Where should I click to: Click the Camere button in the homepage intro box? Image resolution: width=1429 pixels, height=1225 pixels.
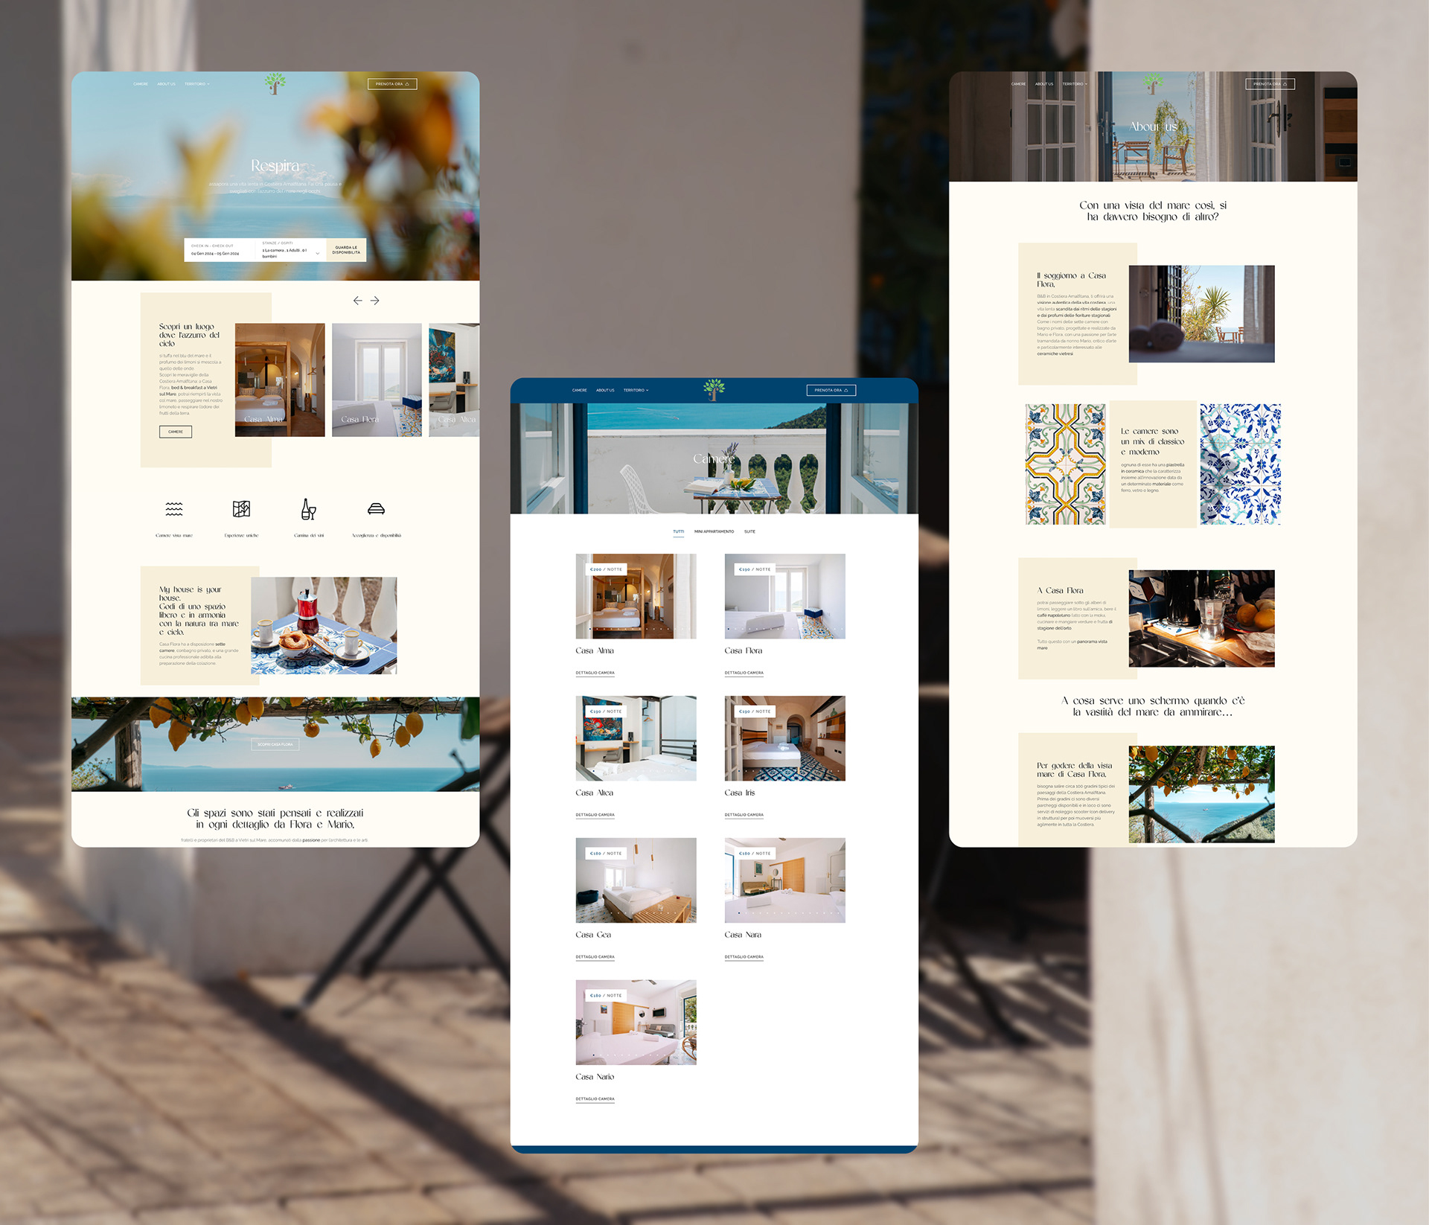(176, 432)
